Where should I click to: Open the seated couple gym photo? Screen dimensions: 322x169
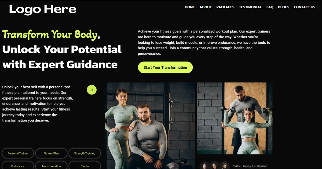click(150, 126)
